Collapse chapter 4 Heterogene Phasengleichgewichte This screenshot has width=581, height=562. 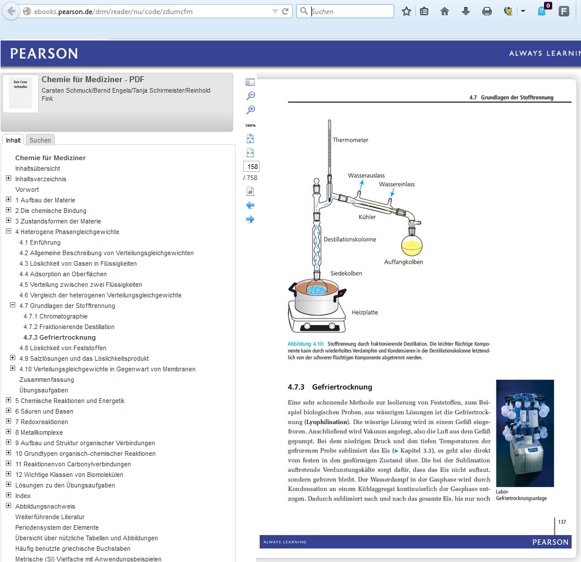(9, 232)
